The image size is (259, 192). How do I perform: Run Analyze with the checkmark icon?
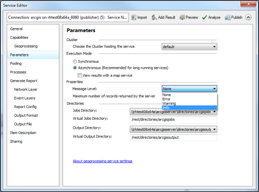(x=205, y=17)
